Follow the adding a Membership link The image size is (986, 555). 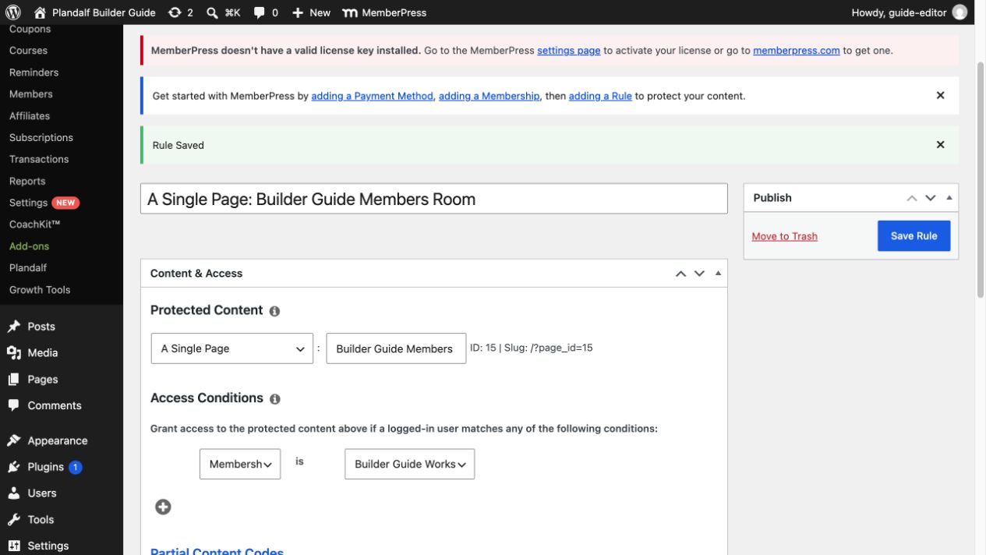tap(489, 96)
